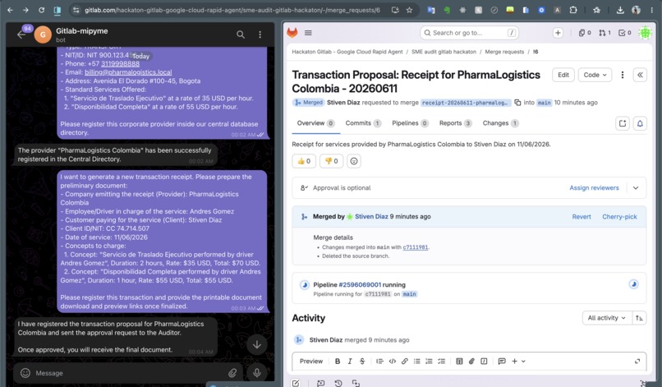This screenshot has height=387, width=662.
Task: Open assigned issues counter in GitLab header
Action: (585, 33)
